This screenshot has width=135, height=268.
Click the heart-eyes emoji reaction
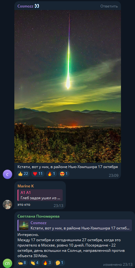tap(64, 174)
